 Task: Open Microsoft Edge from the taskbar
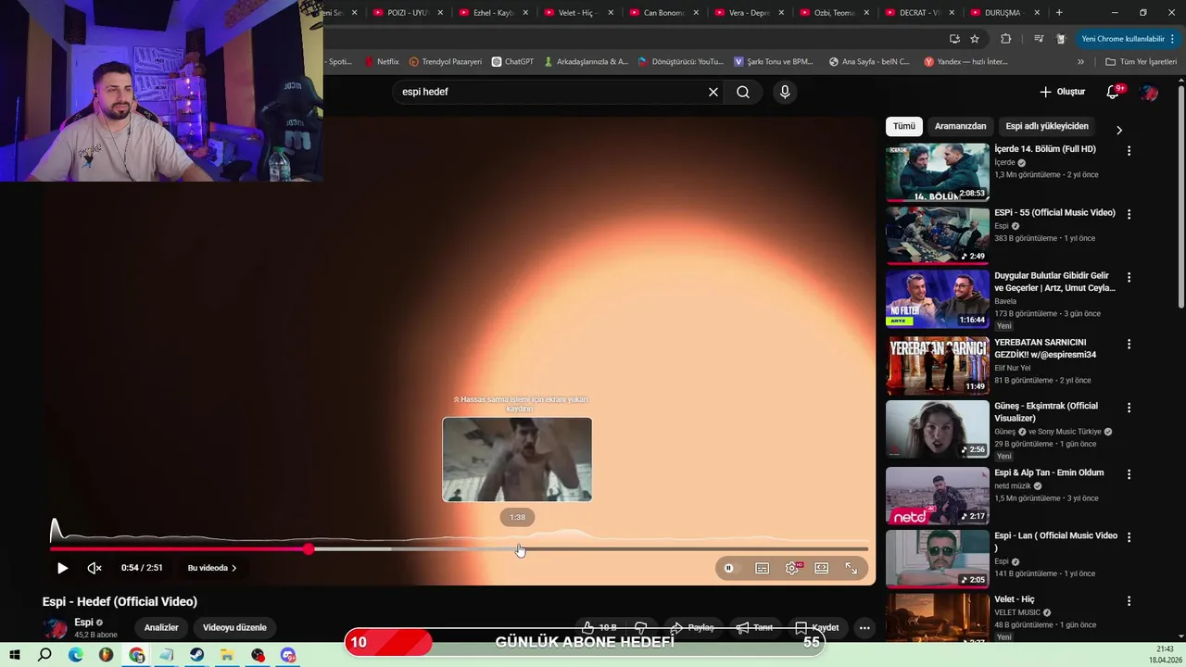click(76, 655)
